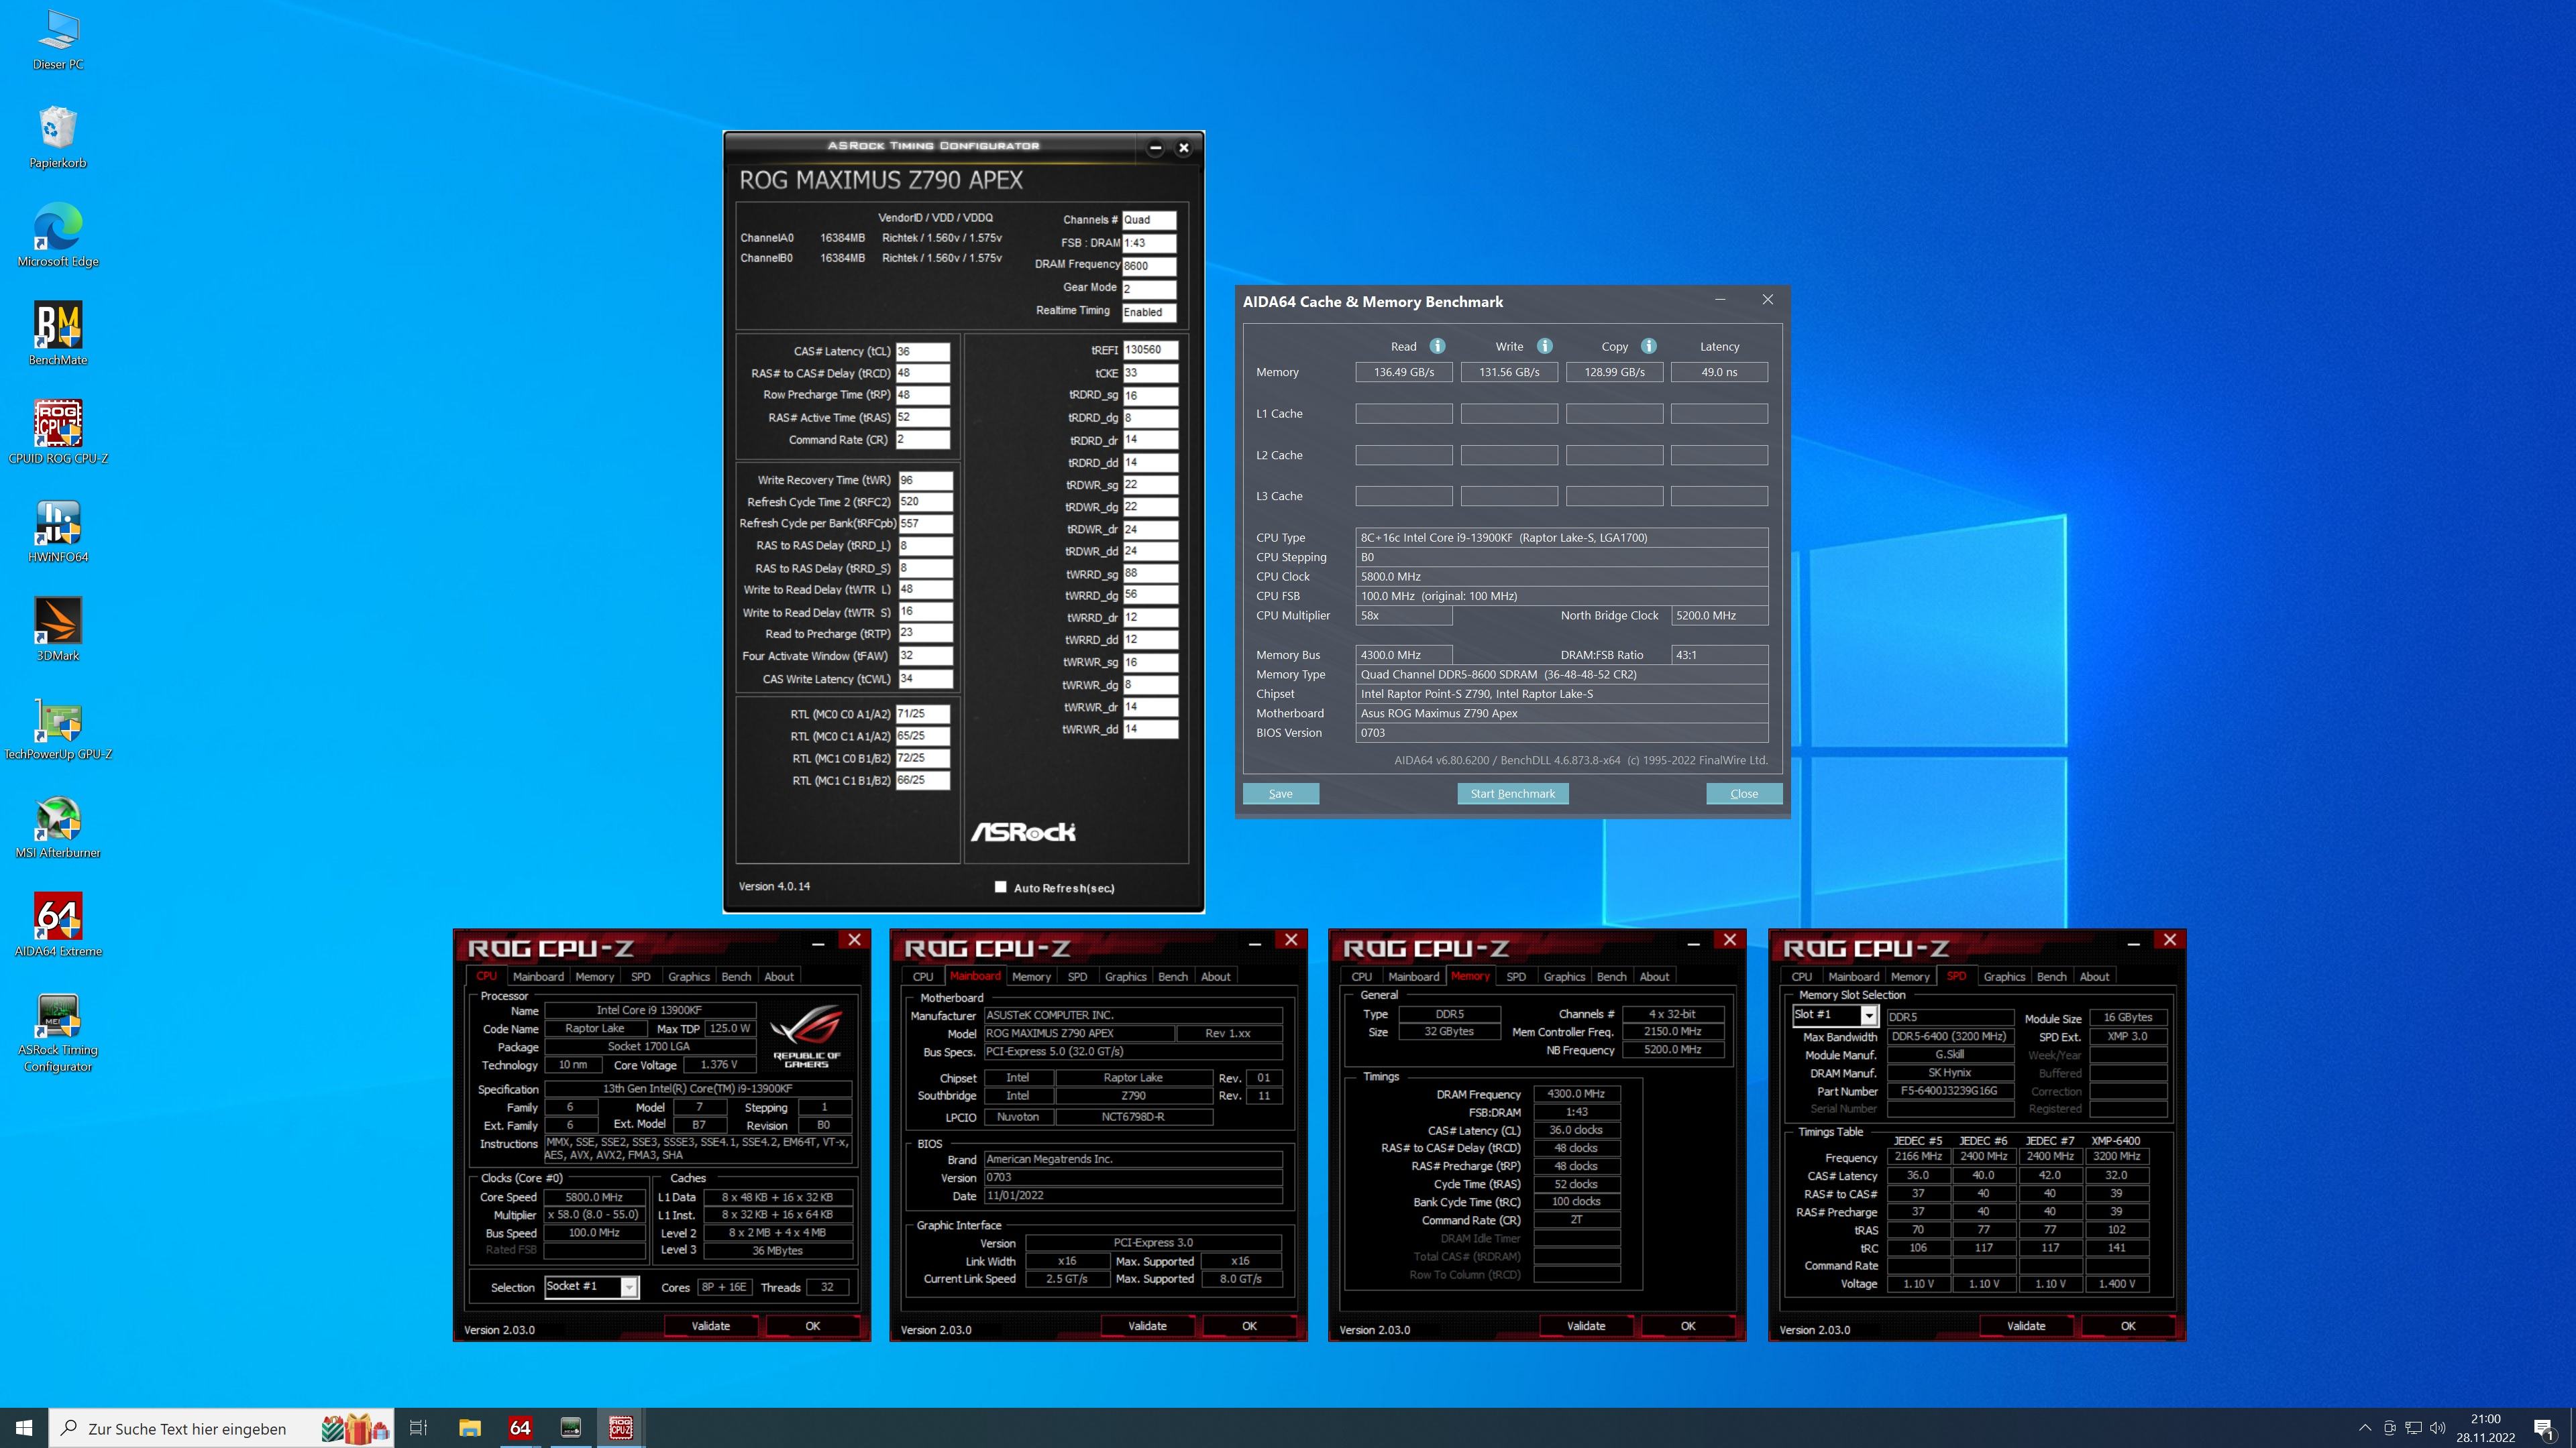Expand the Socket #1 selection dropdown
Viewport: 2576px width, 1448px height.
click(629, 1287)
